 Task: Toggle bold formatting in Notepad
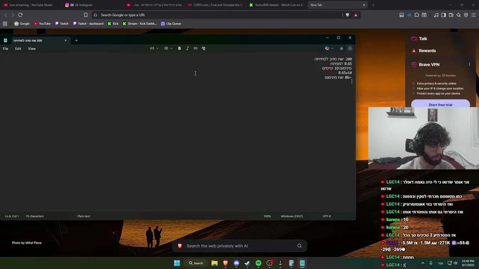(x=179, y=48)
